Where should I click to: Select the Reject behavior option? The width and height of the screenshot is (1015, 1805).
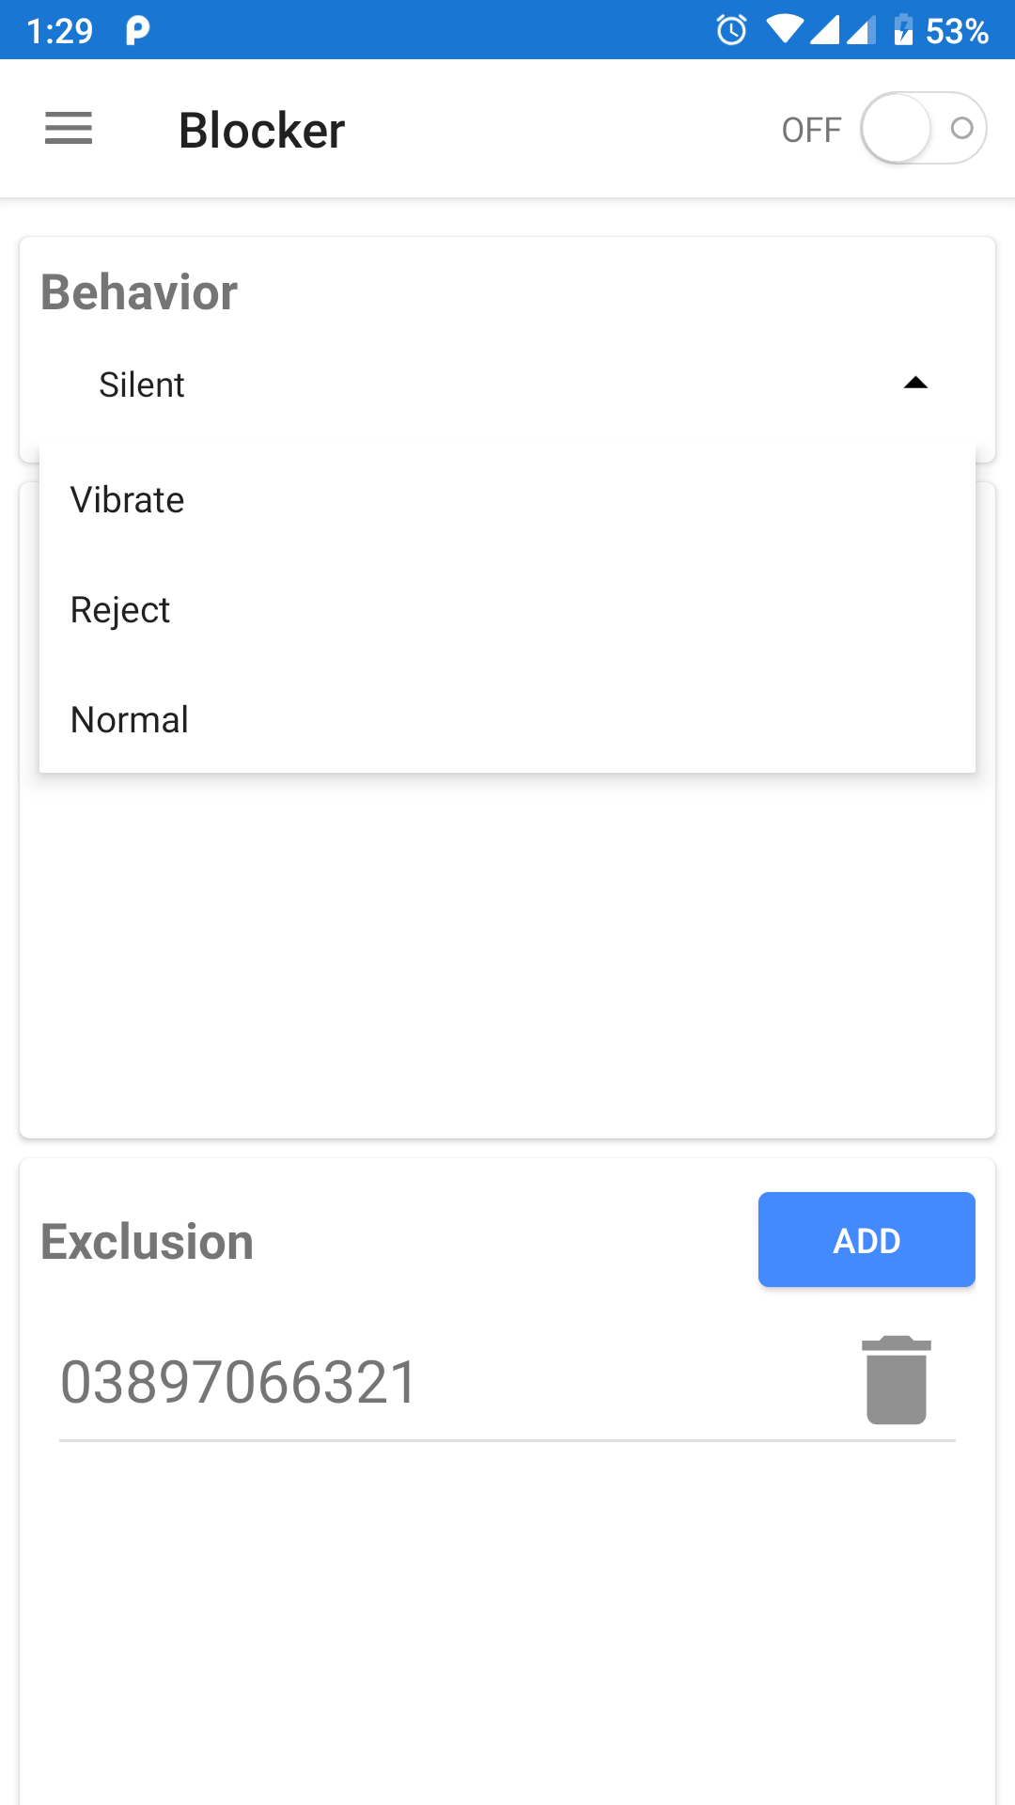(120, 610)
